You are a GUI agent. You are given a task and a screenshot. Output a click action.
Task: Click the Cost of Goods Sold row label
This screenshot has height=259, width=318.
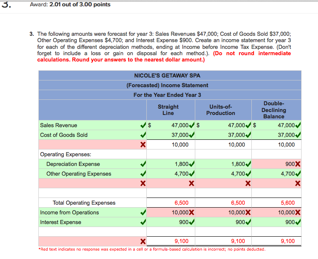click(x=64, y=135)
